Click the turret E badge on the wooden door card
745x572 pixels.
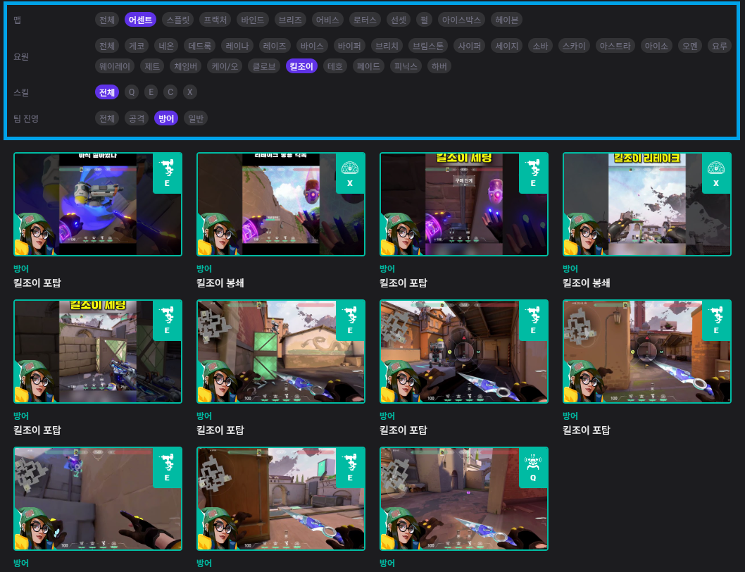[350, 468]
